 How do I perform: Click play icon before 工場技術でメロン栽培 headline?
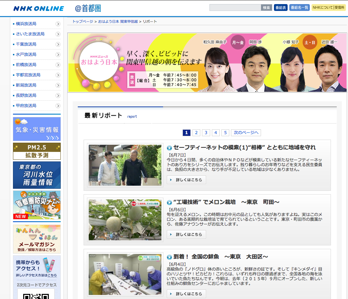(169, 202)
